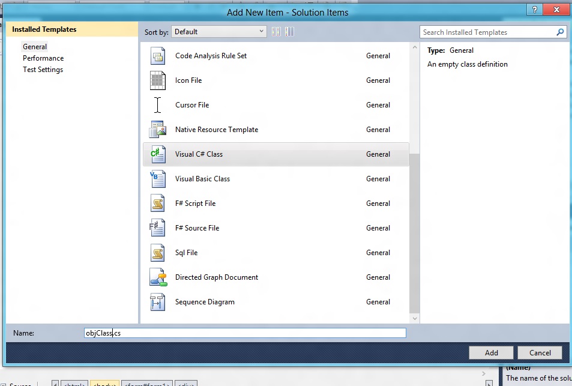Select the Visual Basic Class icon
572x386 pixels.
point(157,179)
